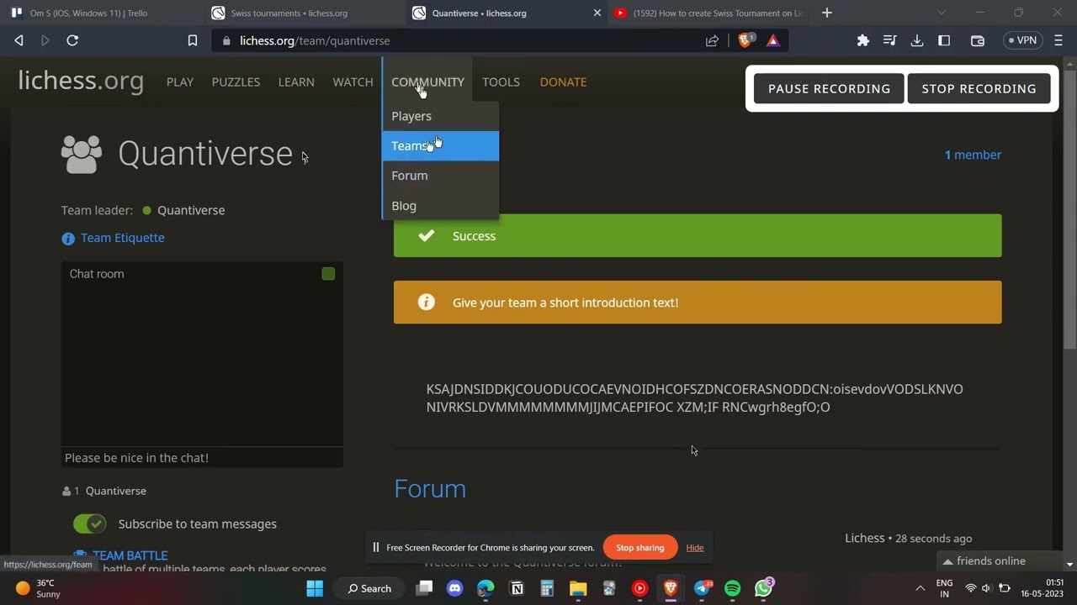
Task: Toggle Subscribe to team messages switch
Action: click(x=90, y=523)
